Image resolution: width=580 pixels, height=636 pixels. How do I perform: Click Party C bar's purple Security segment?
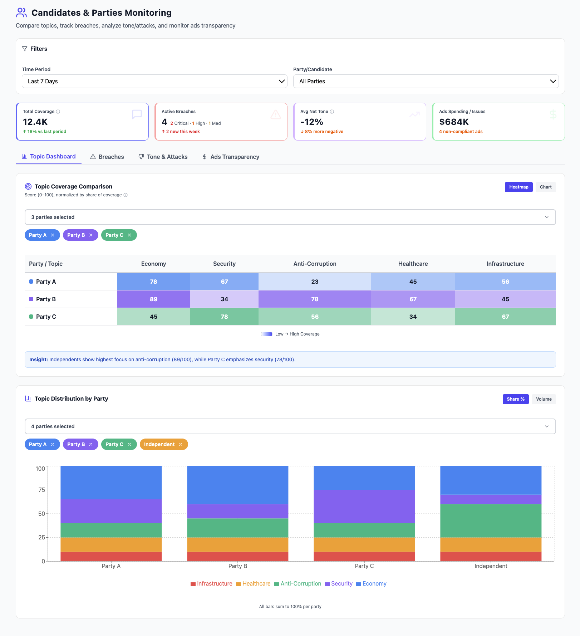[x=364, y=507]
